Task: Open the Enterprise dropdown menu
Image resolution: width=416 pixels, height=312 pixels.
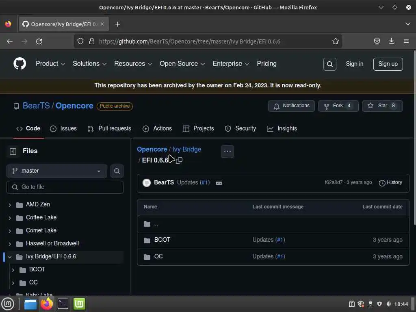Action: point(231,64)
